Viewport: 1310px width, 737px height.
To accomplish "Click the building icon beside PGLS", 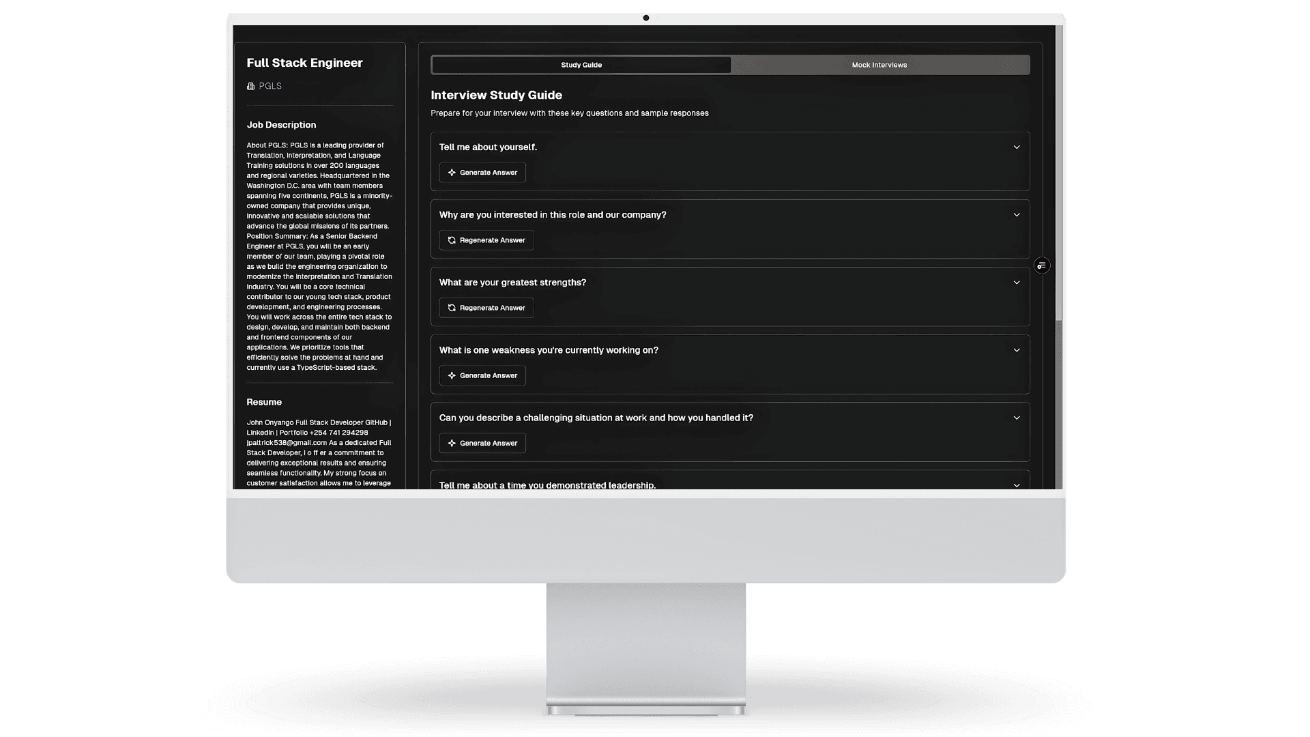I will coord(250,86).
